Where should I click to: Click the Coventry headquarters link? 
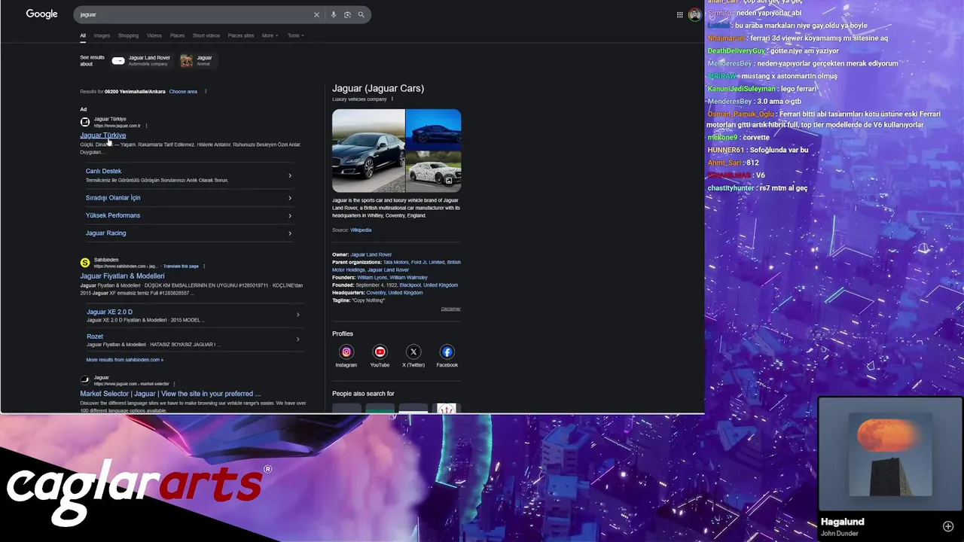(376, 292)
